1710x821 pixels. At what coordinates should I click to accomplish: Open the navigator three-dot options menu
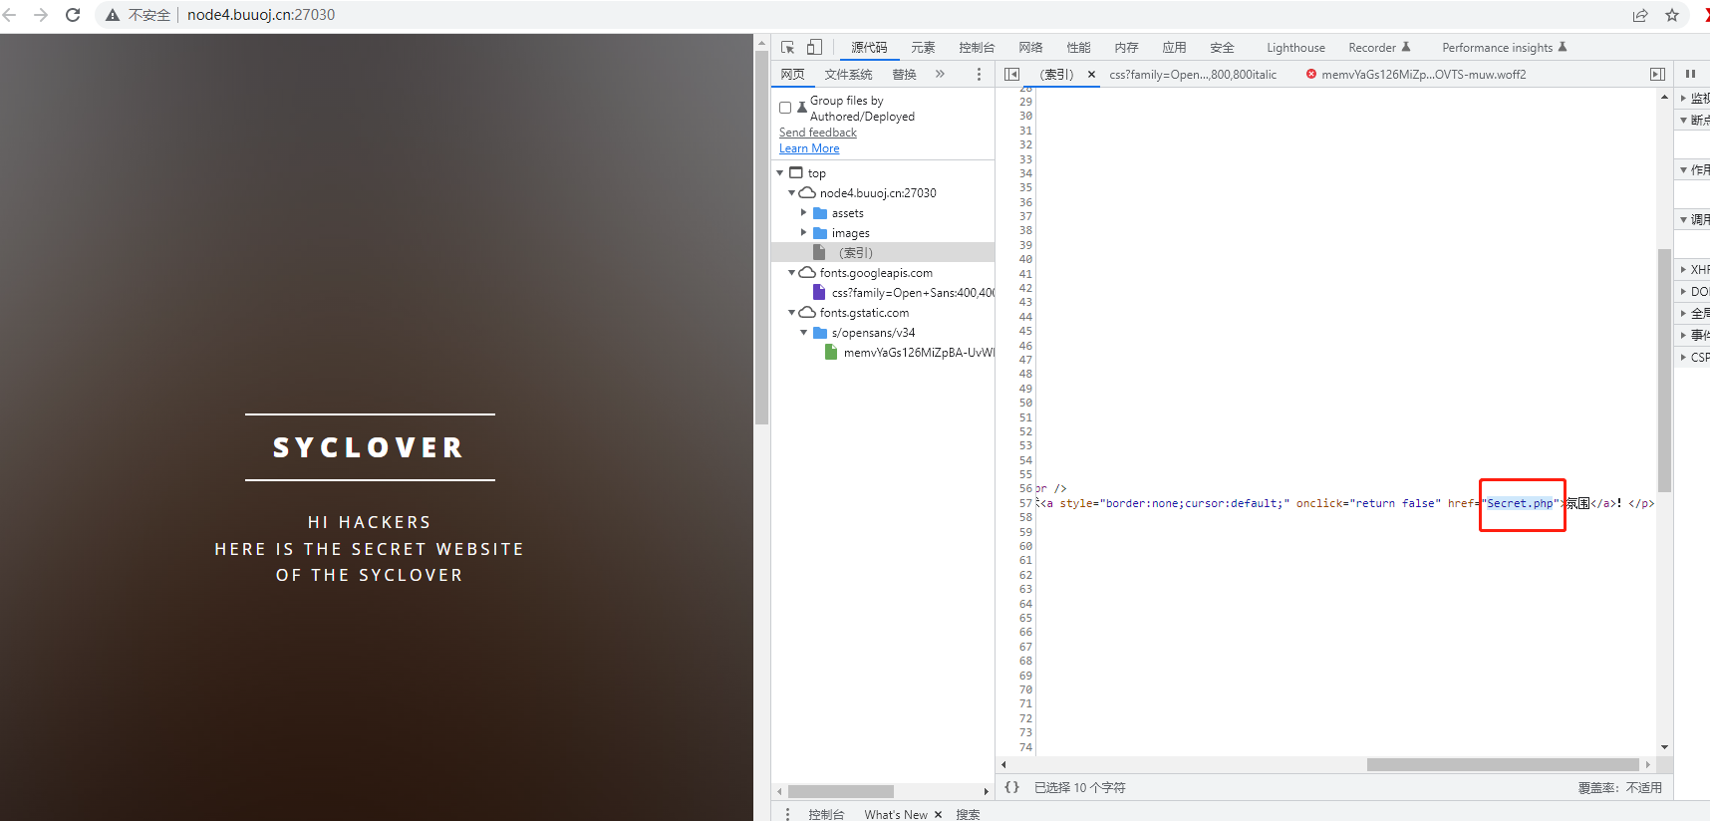979,74
